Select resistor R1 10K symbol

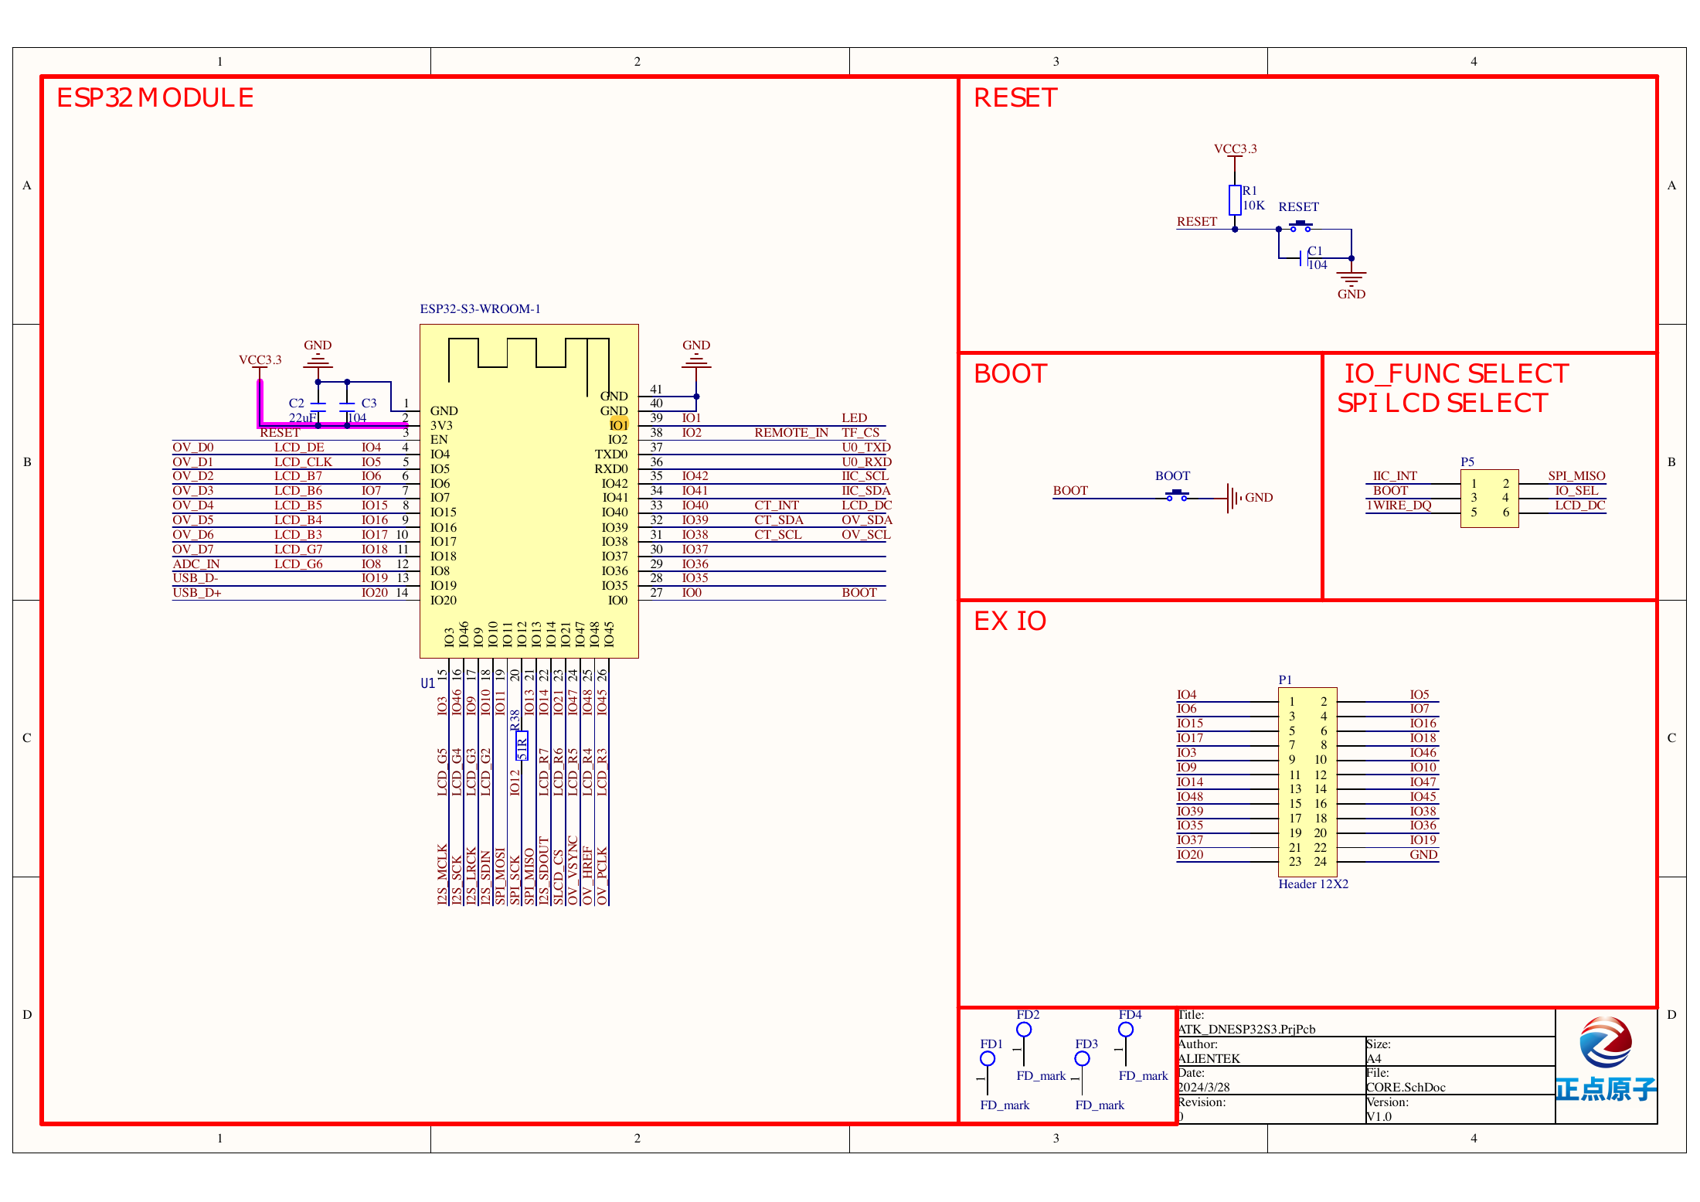(1235, 199)
